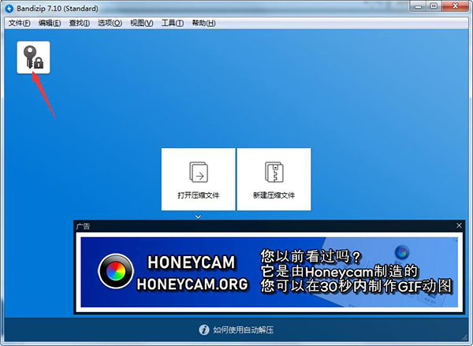Close the Bandizip window
Image resolution: width=473 pixels, height=346 pixels.
coord(456,6)
